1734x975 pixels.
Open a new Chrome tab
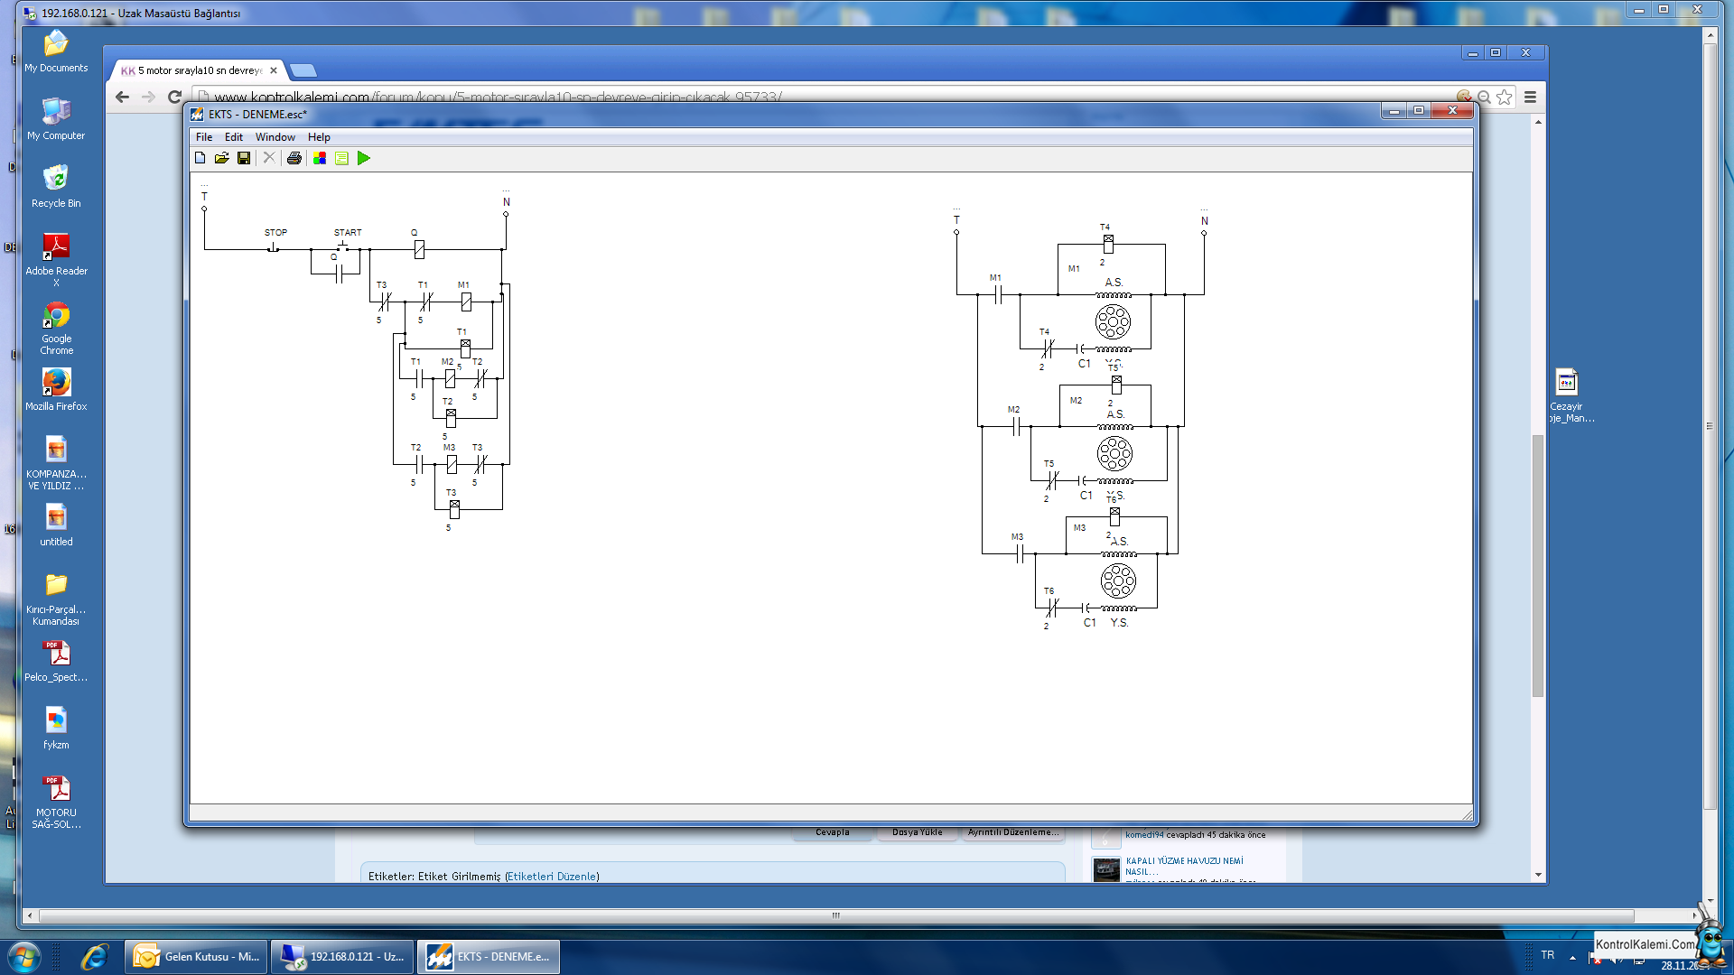303,70
